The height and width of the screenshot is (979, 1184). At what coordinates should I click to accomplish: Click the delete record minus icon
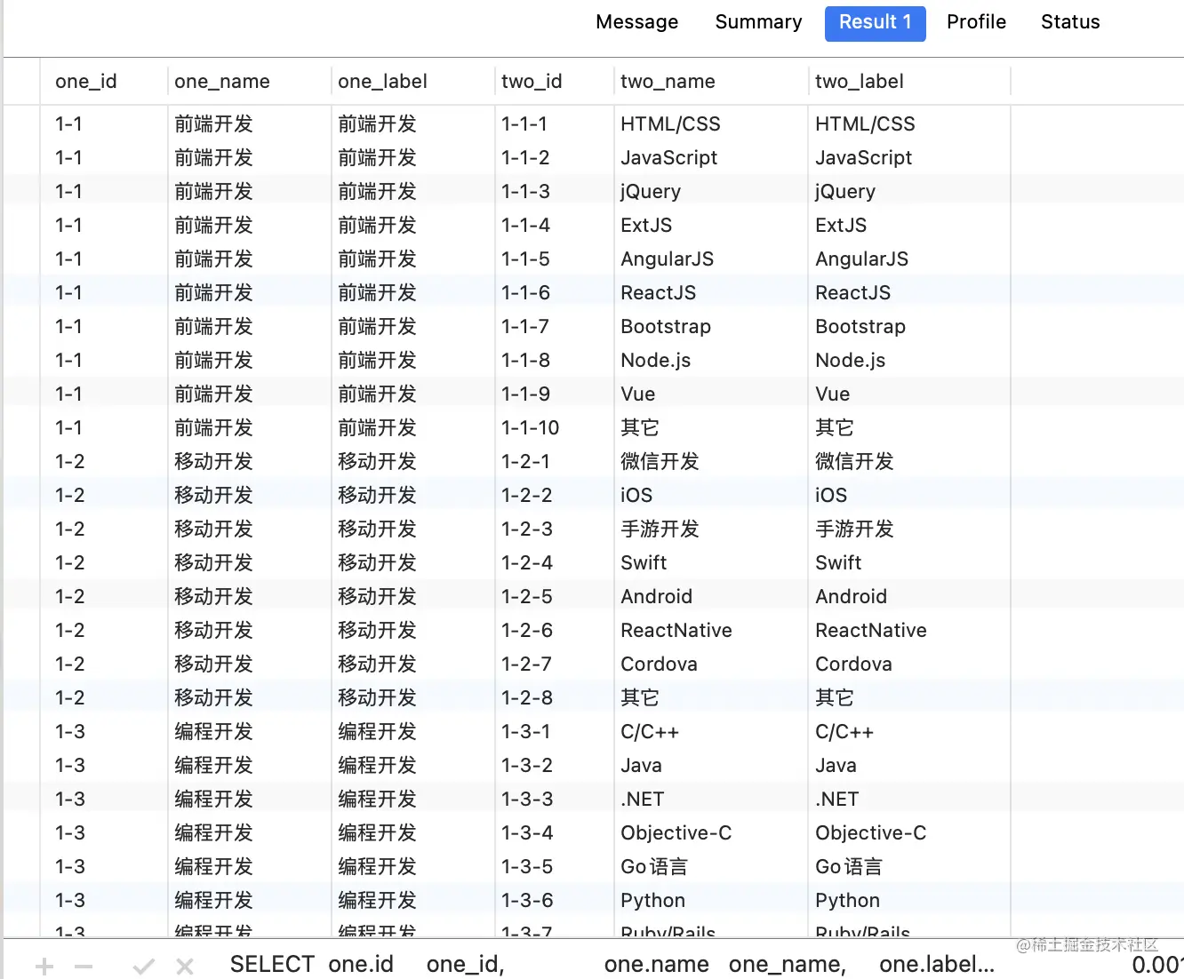[84, 966]
